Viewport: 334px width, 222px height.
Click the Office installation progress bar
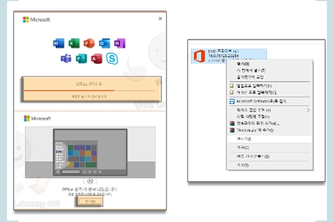click(x=89, y=91)
